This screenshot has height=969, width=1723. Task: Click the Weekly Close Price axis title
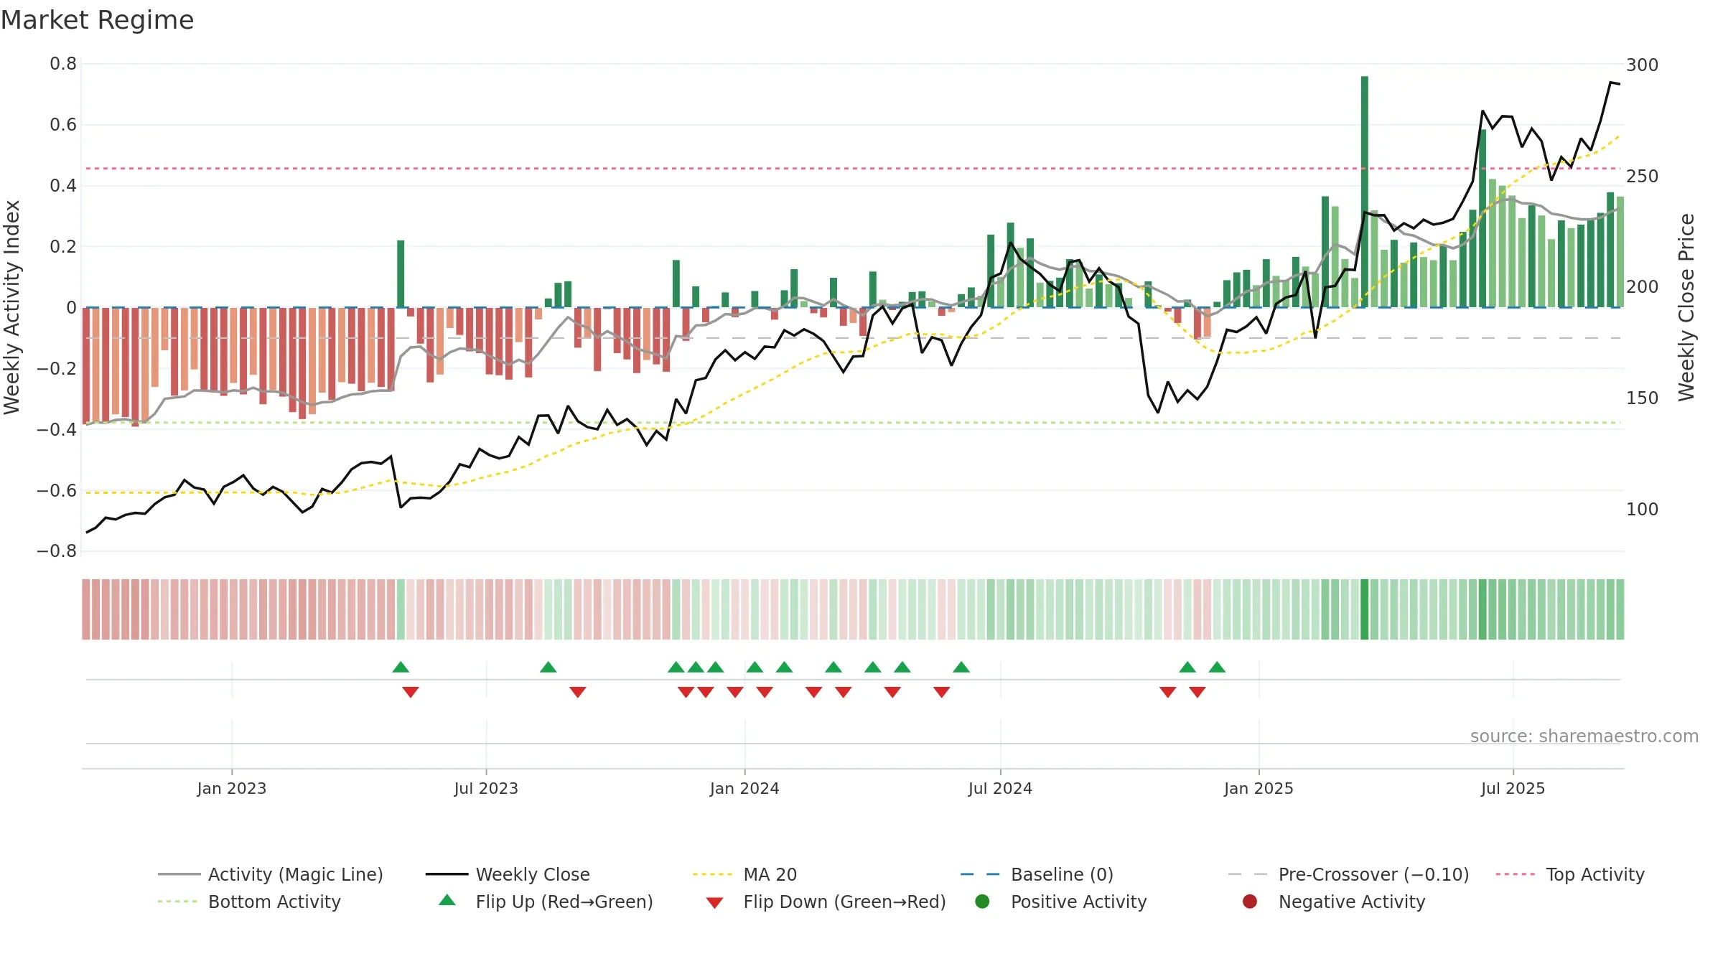[x=1686, y=307]
